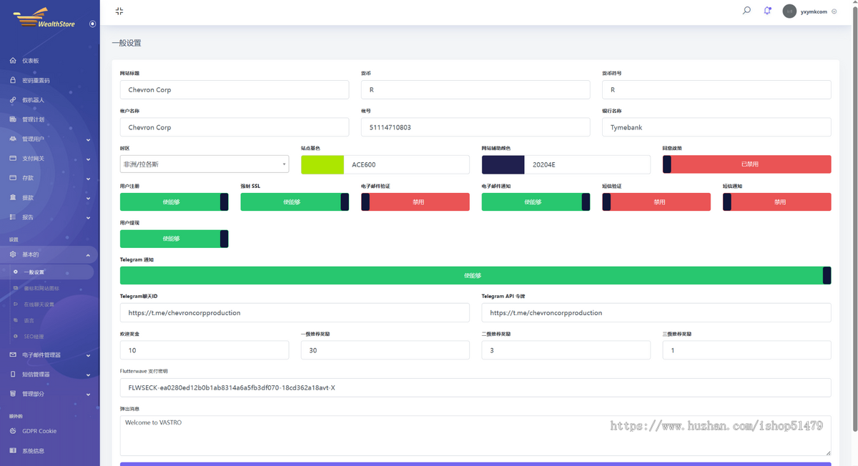The height and width of the screenshot is (466, 858).
Task: Open the 语言 submenu item
Action: (x=29, y=320)
